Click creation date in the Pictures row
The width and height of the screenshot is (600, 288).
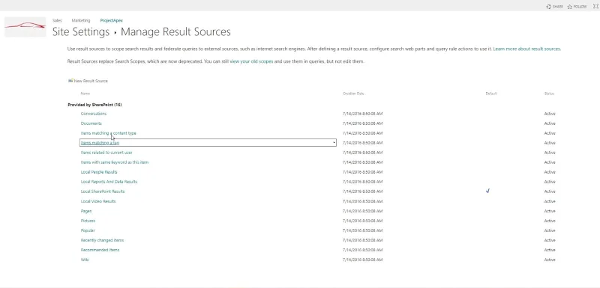click(x=363, y=221)
